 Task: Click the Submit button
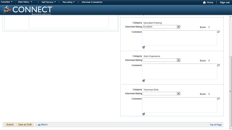click(10, 125)
